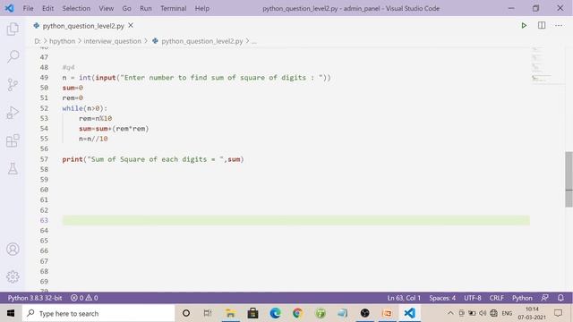573x322 pixels.
Task: Open notifications bell in status bar
Action: [x=561, y=298]
